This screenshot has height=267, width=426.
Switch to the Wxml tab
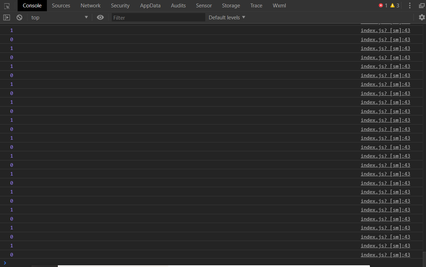(279, 6)
